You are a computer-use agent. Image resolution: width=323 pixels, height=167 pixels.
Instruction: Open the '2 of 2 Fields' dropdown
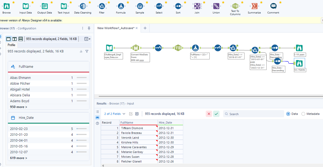click(x=115, y=114)
